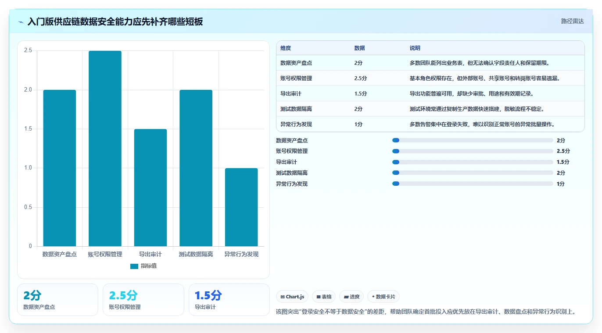Click the 路径雷达 label in the header
The image size is (602, 333).
click(x=572, y=21)
